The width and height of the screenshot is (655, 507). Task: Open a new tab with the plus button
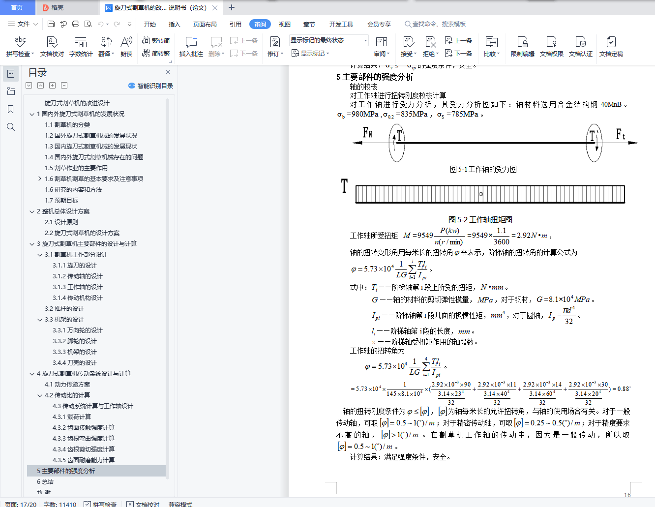pos(232,7)
